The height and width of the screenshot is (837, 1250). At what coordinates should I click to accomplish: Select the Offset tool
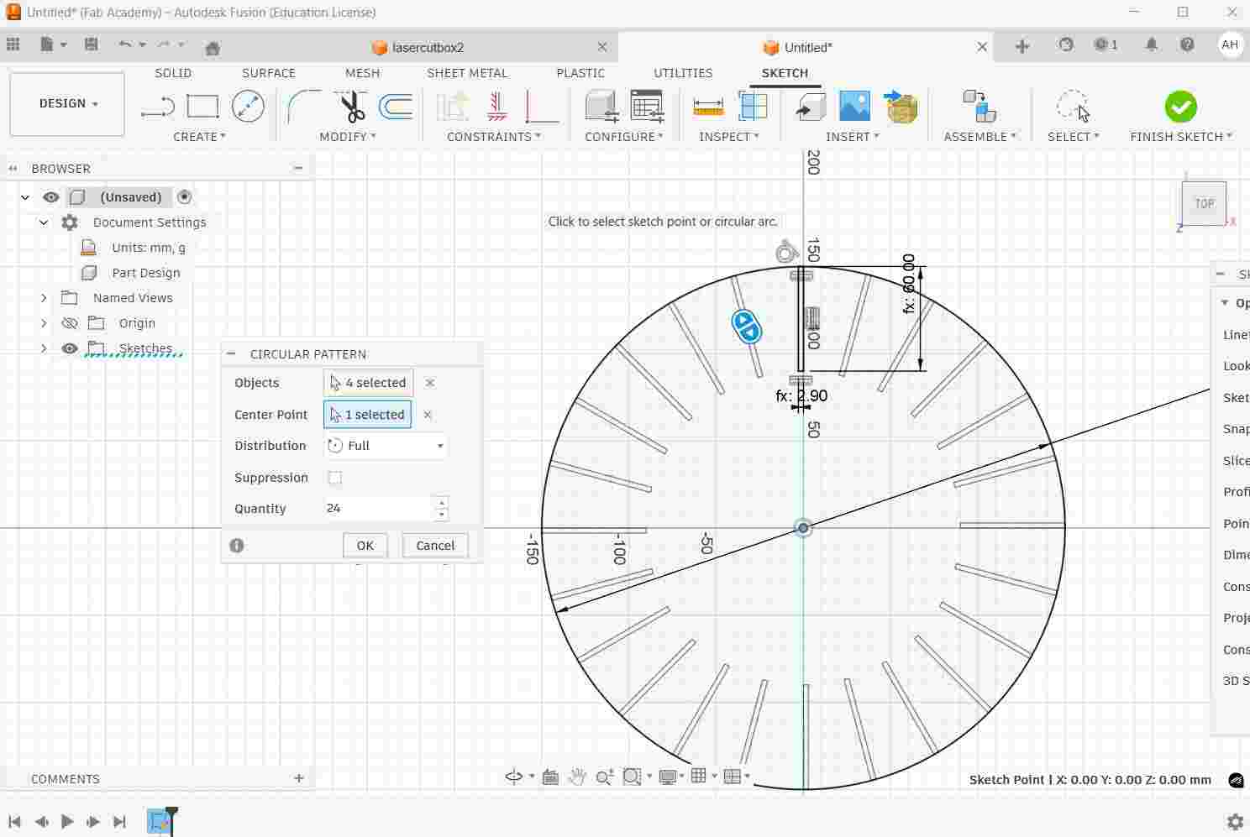coord(396,107)
